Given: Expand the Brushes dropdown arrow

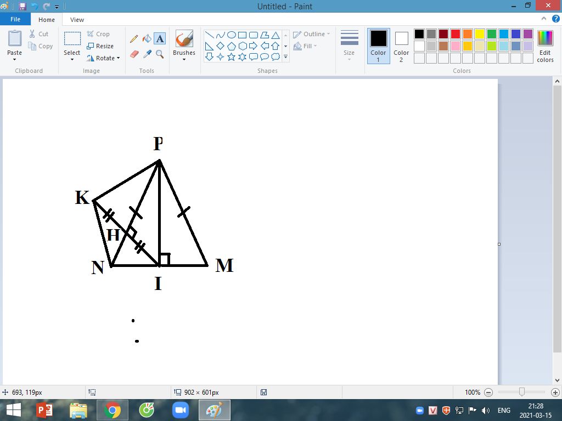Looking at the screenshot, I should [184, 59].
